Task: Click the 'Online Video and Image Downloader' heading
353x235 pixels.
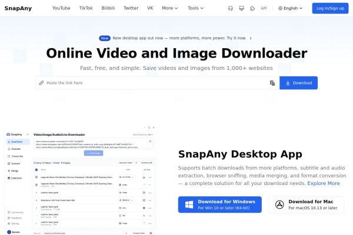Action: point(176,53)
